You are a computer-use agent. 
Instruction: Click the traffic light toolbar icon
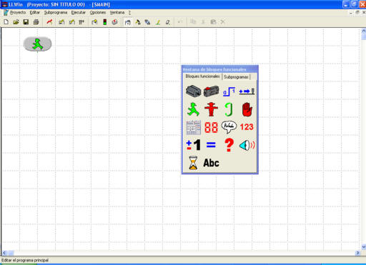pyautogui.click(x=104, y=22)
